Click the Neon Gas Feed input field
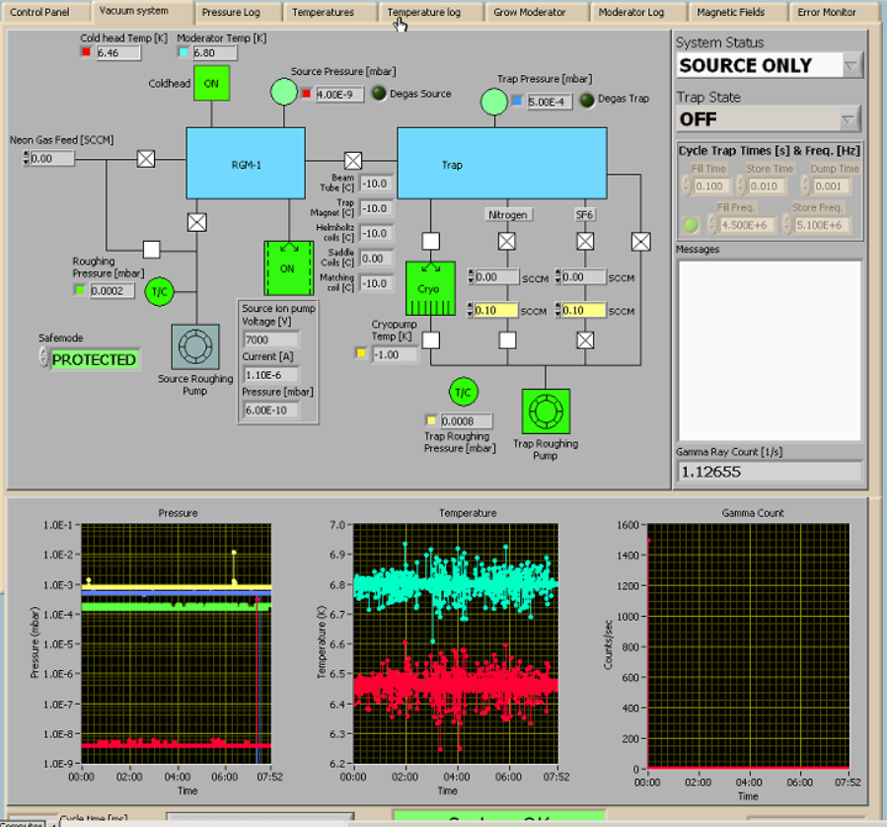 (x=53, y=158)
